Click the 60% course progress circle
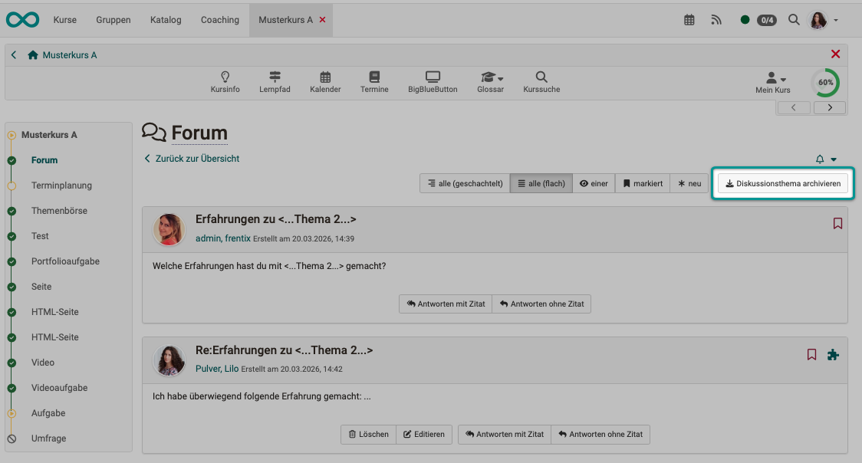 point(825,83)
